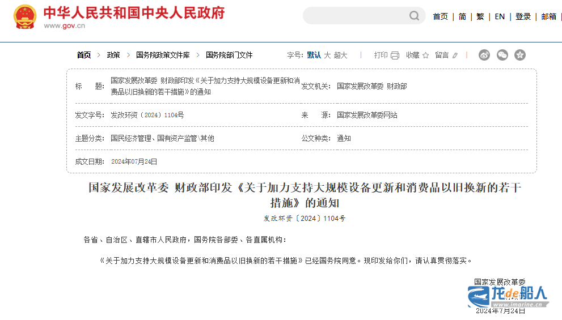Set font size to 默认
Image resolution: width=562 pixels, height=320 pixels.
[x=314, y=55]
